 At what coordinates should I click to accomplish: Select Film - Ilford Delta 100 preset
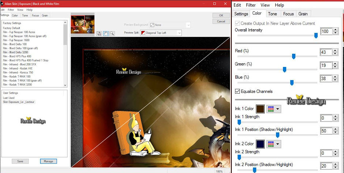pyautogui.click(x=15, y=44)
